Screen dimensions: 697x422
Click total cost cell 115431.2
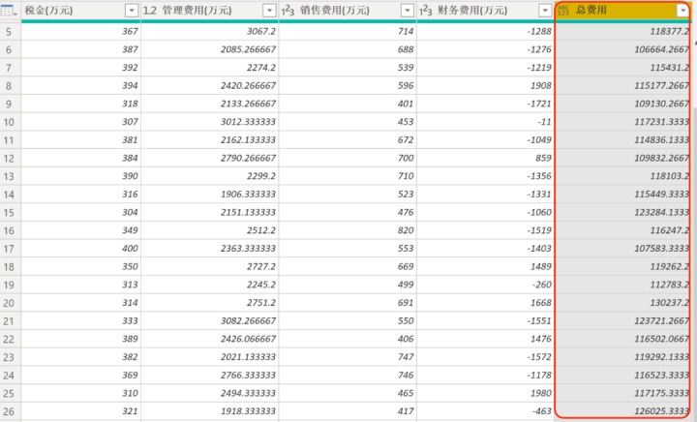click(622, 68)
